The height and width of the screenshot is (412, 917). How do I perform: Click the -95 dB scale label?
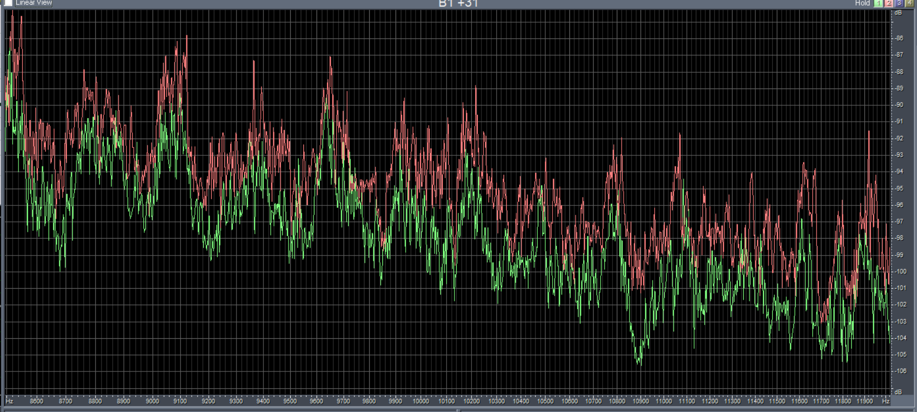(x=899, y=188)
